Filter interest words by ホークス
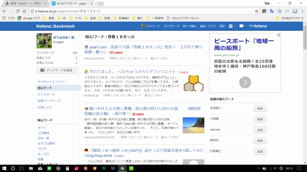The image size is (307, 172). (43, 154)
